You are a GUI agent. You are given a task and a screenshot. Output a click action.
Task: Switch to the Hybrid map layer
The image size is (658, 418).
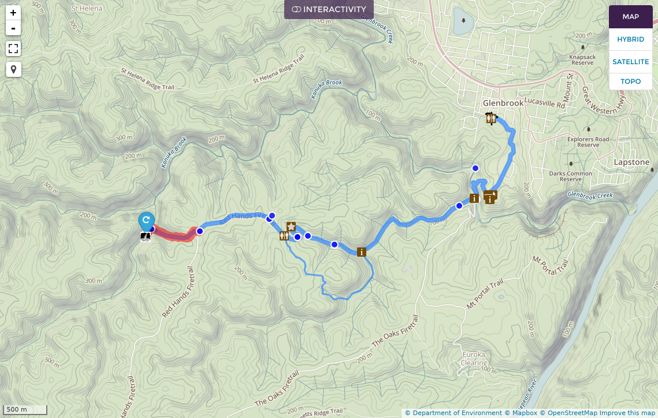tap(630, 39)
